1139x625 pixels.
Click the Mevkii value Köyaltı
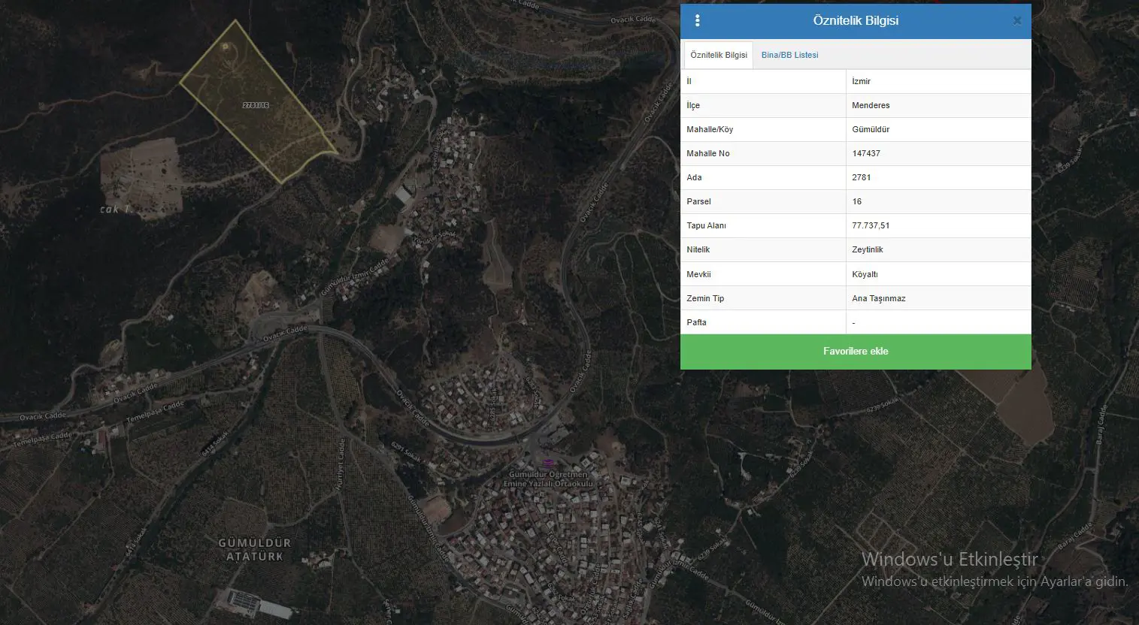click(865, 274)
